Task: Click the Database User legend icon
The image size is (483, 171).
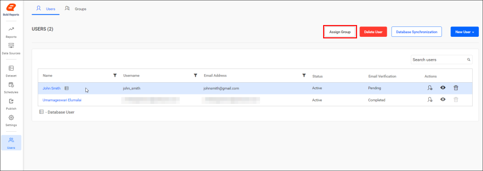Action: click(42, 112)
